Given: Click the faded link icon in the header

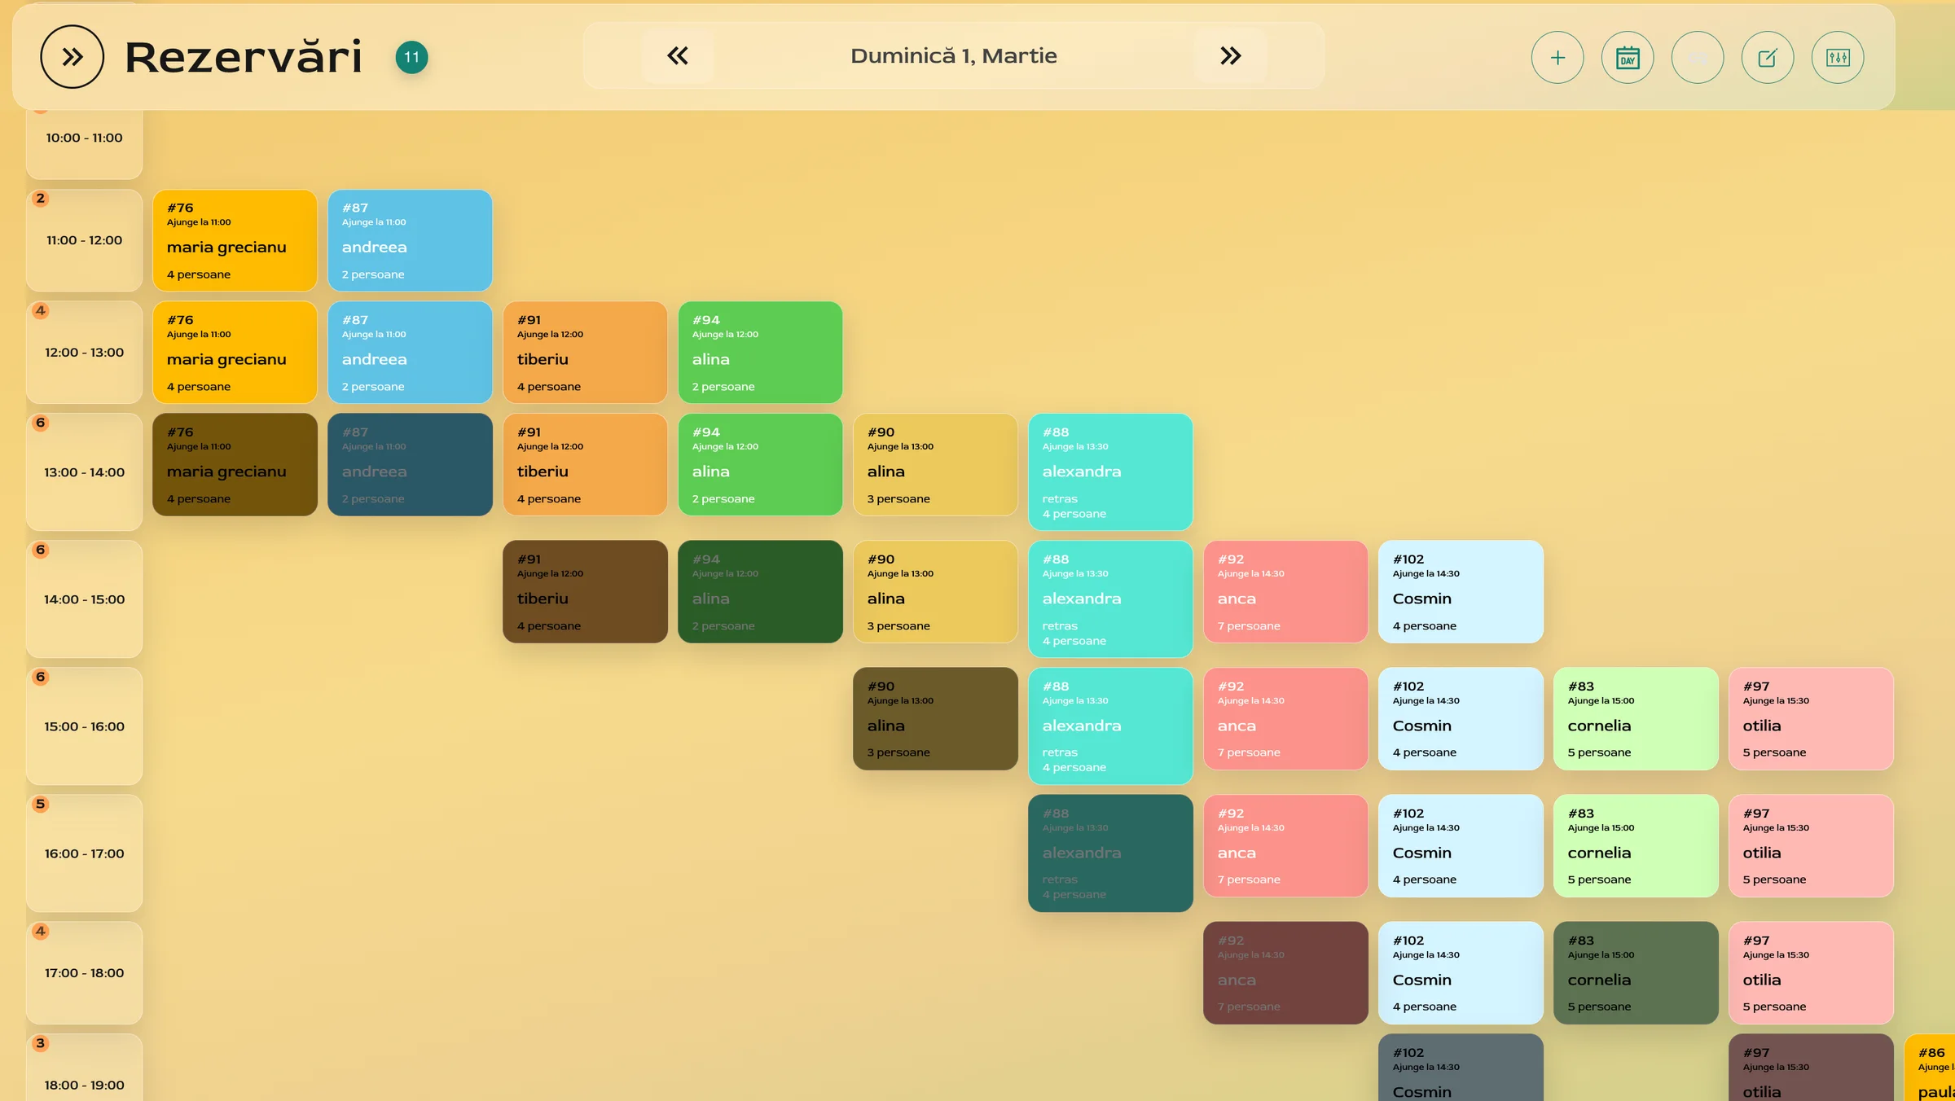Looking at the screenshot, I should coord(1698,58).
